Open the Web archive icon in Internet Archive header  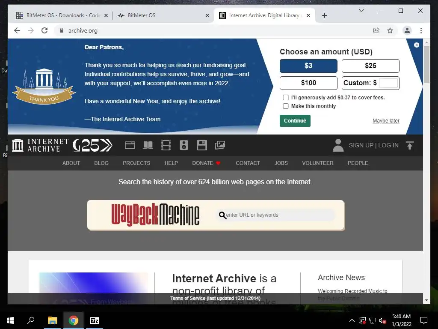pos(130,145)
